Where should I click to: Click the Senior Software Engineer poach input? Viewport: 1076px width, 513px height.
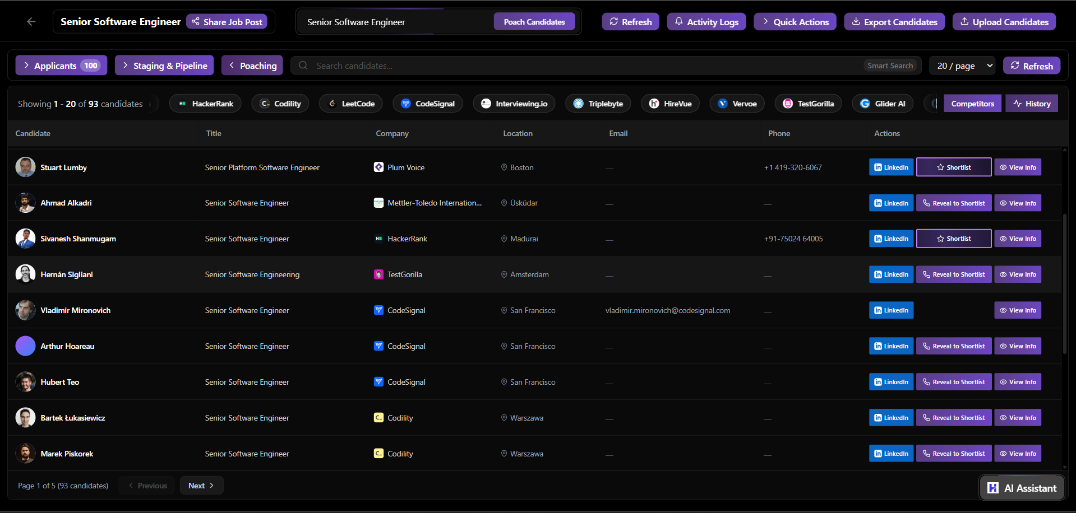(397, 22)
